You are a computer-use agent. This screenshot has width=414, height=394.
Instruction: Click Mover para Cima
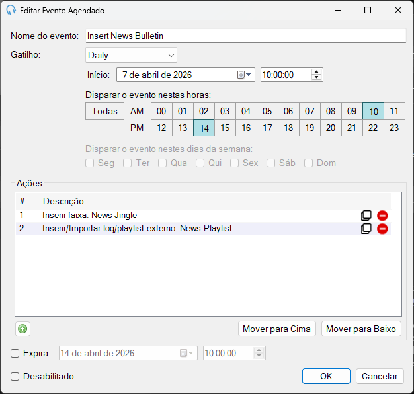276,329
